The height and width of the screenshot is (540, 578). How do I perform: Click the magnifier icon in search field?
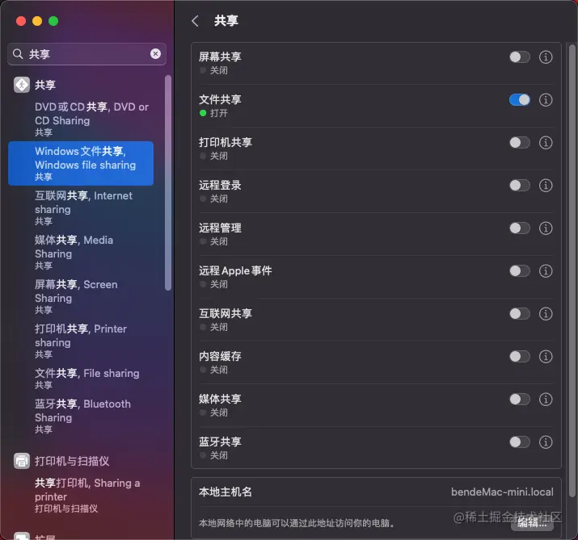pos(18,54)
